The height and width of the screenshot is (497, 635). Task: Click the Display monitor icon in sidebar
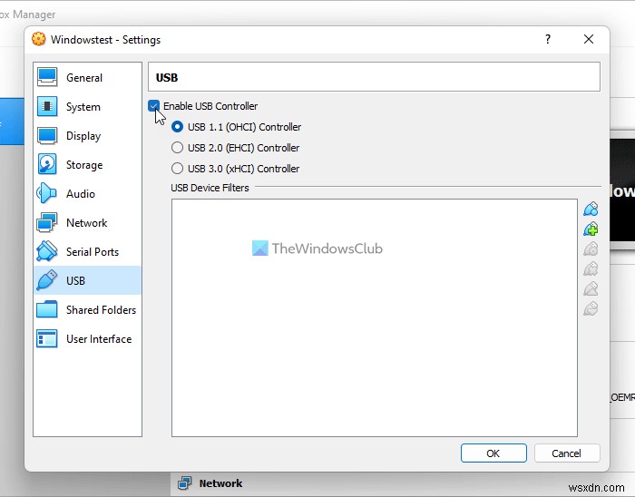pyautogui.click(x=47, y=135)
